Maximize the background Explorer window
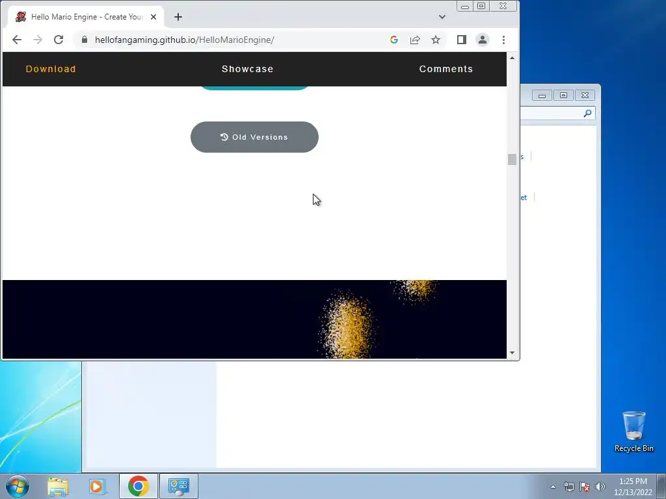666x499 pixels. pos(564,96)
